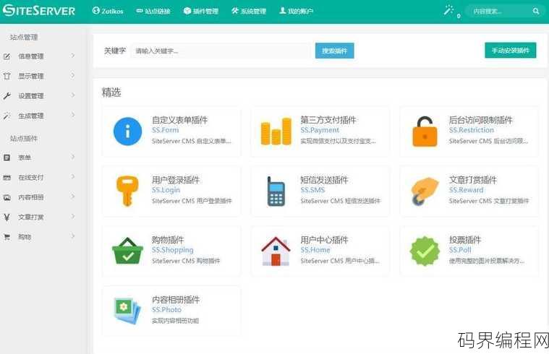
Task: Click the 用户中心插件 title text
Action: (324, 240)
